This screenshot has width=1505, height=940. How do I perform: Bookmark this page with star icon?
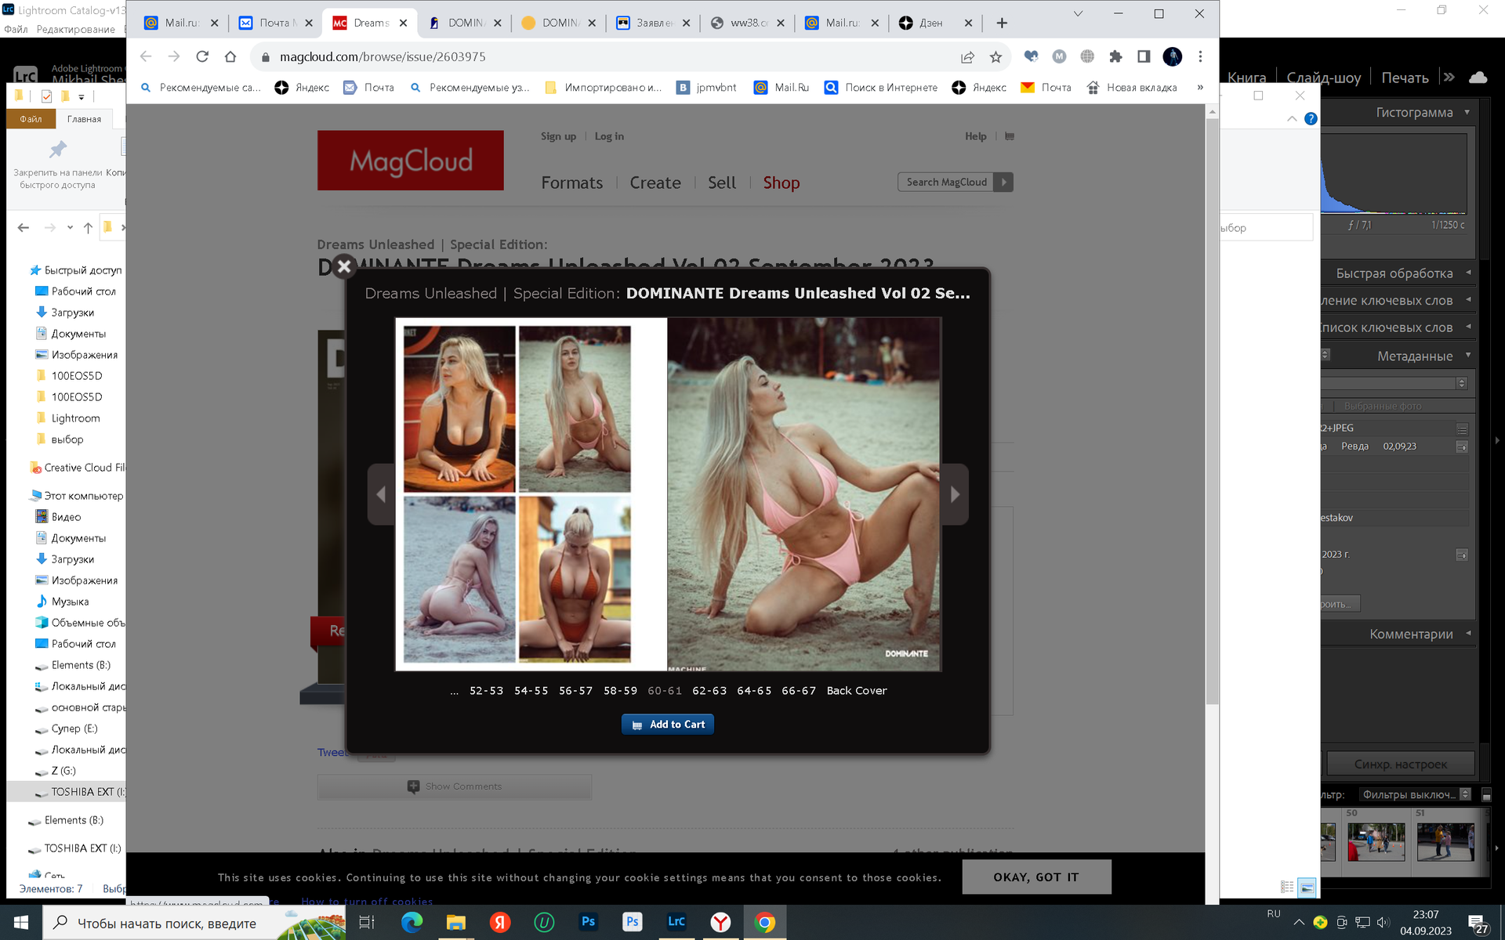click(x=995, y=56)
